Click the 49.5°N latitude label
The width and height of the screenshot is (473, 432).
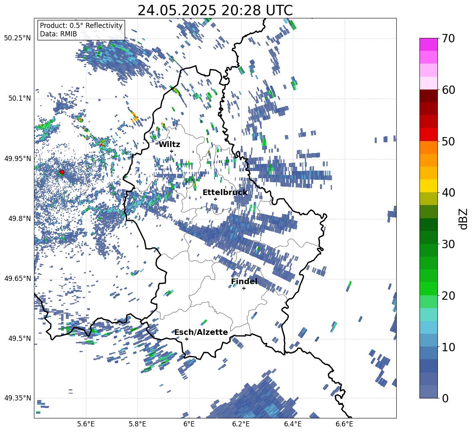20,338
